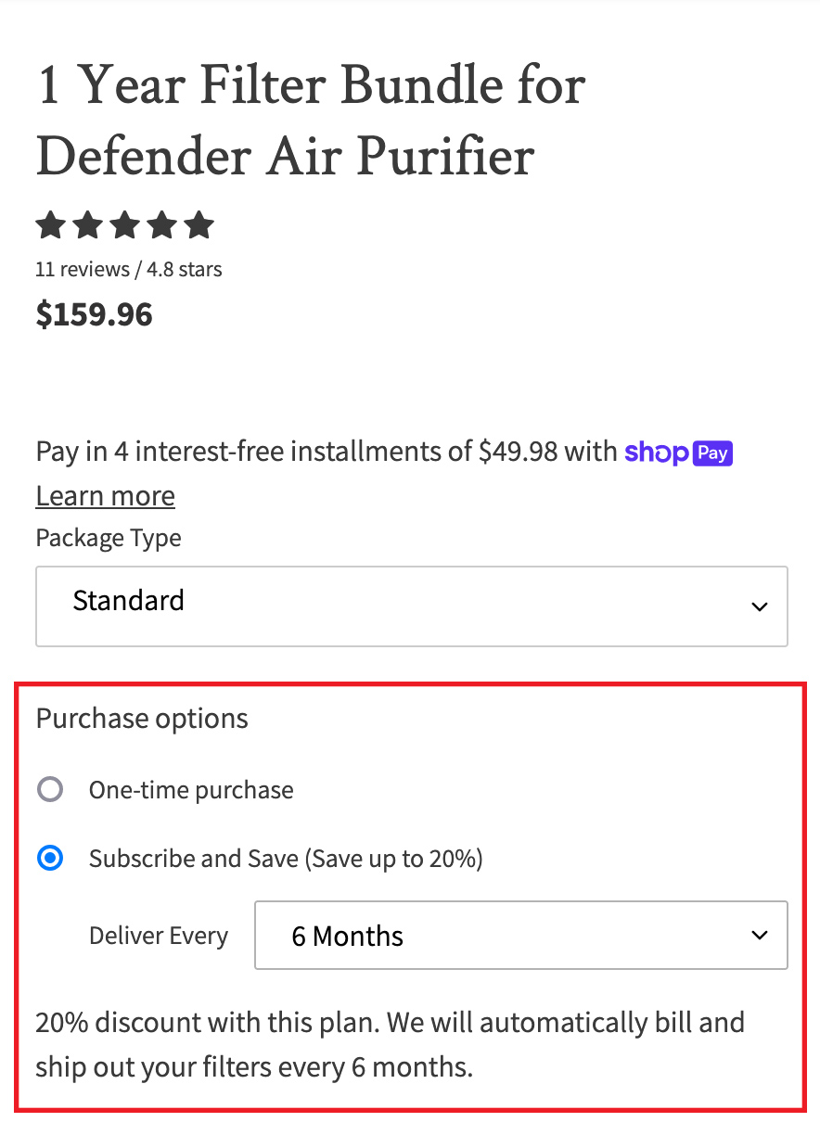Click the chevron arrow beside 6 Months
The width and height of the screenshot is (820, 1135).
pyautogui.click(x=760, y=935)
